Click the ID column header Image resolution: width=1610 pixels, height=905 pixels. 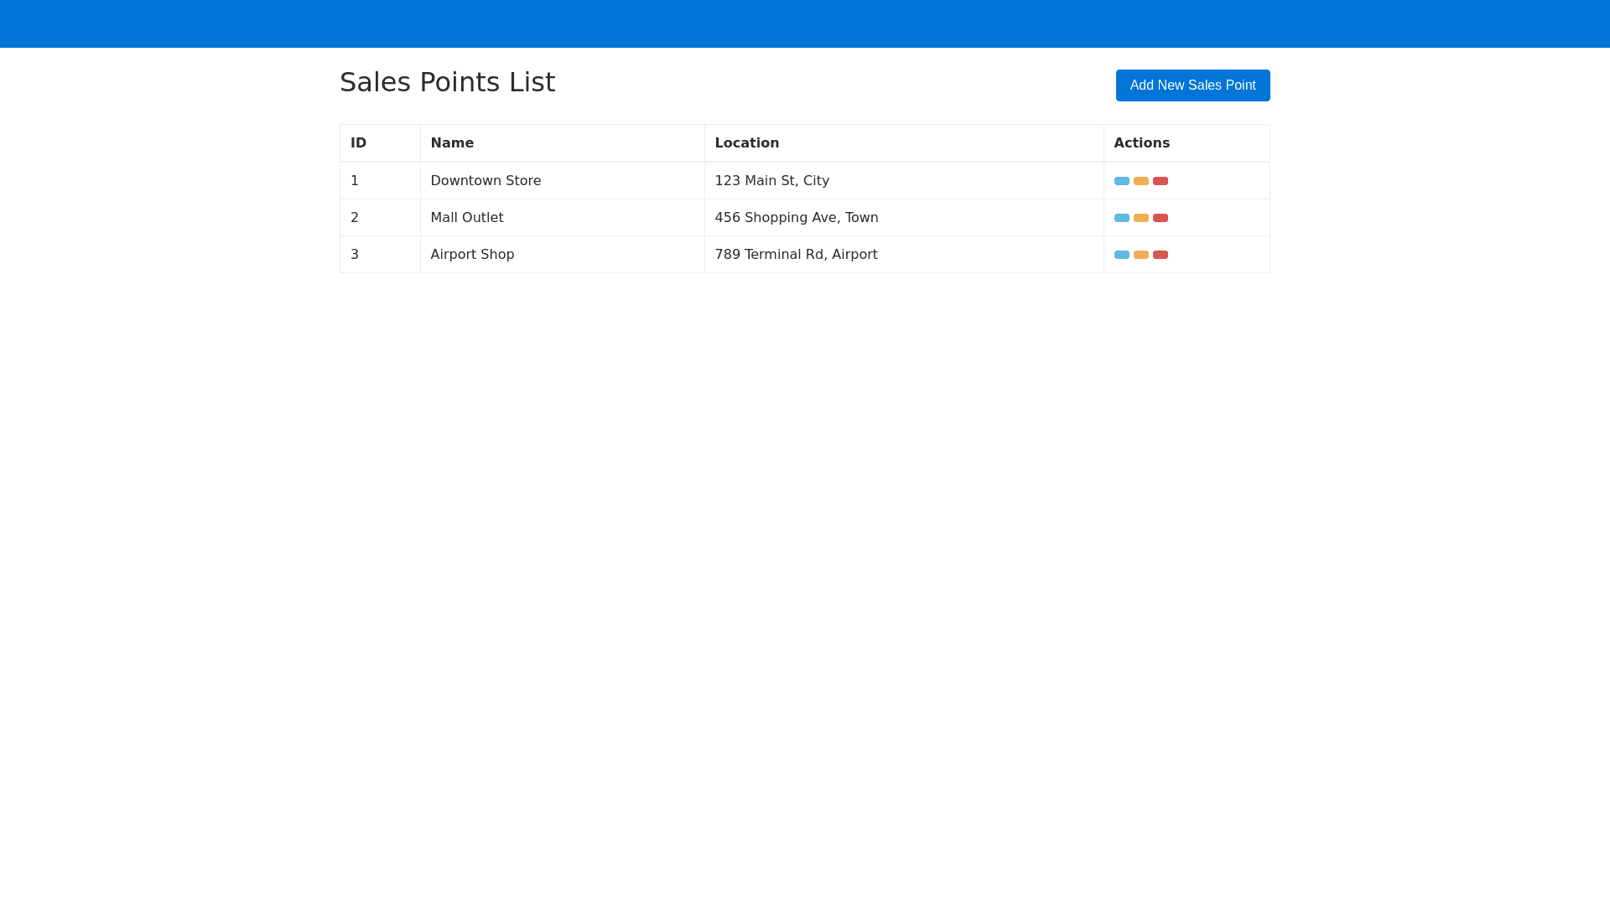pos(359,143)
